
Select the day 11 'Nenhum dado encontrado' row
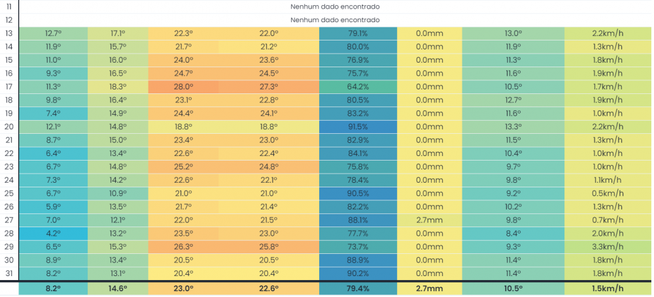tap(335, 7)
